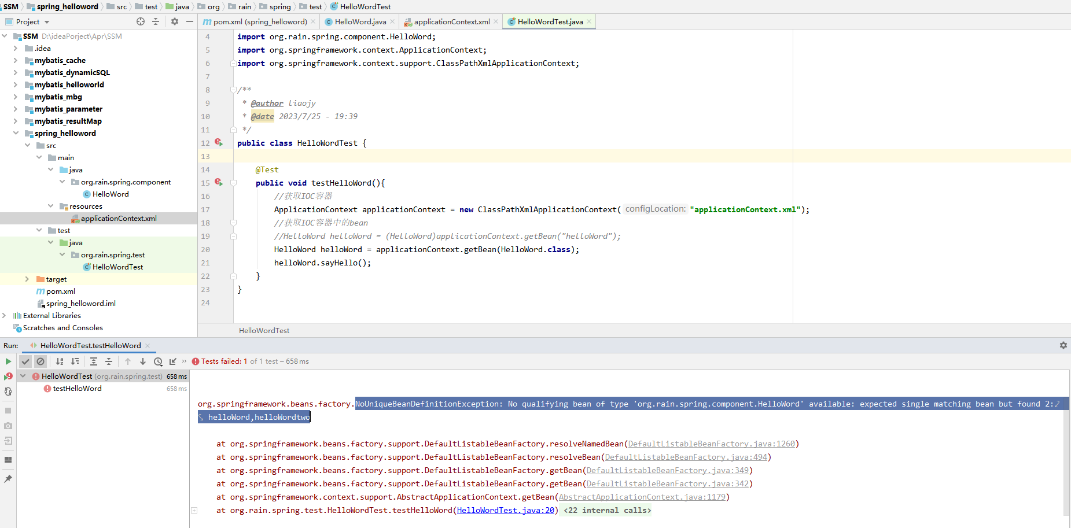
Task: Expand the .idea folder
Action: 16,48
